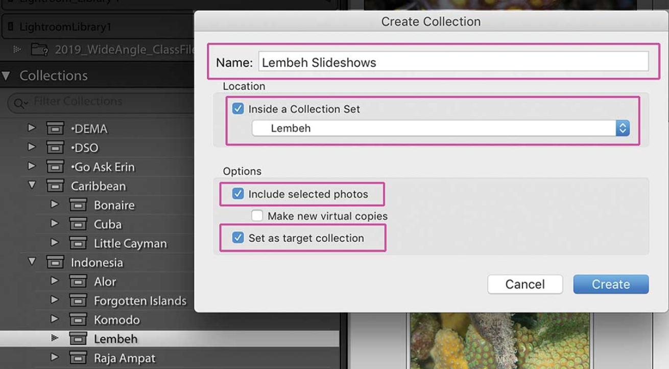
Task: Collapse the Indonesia collection set
Action: tap(32, 262)
